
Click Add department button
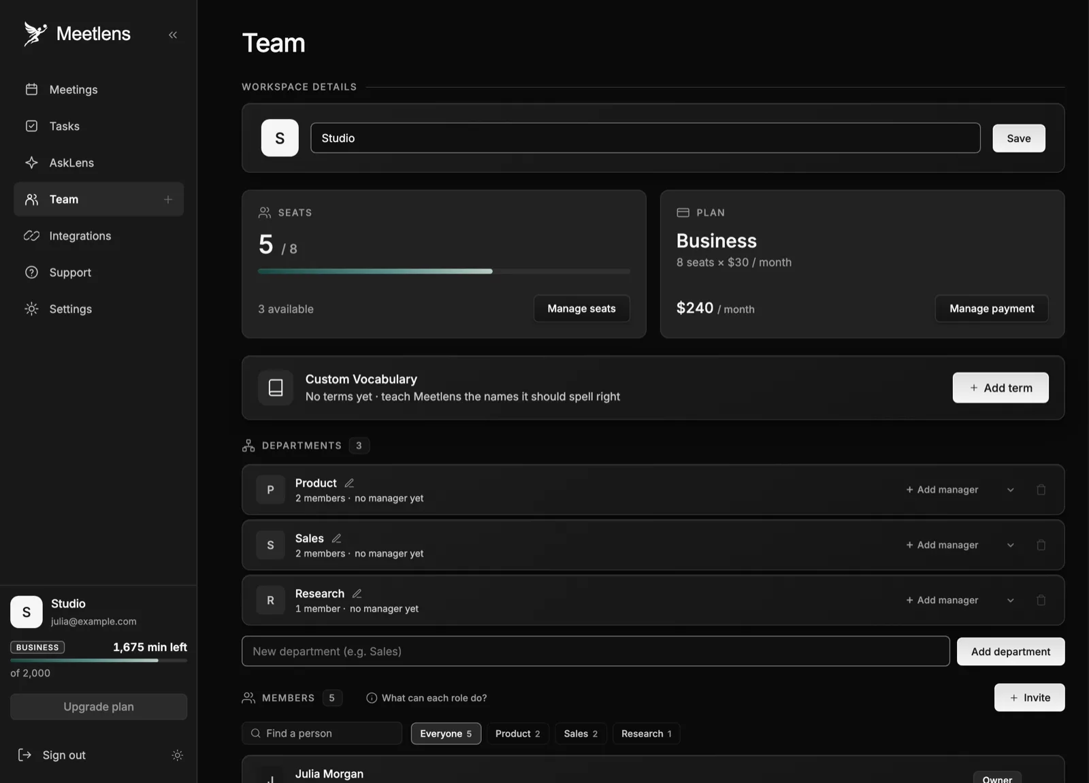1011,652
